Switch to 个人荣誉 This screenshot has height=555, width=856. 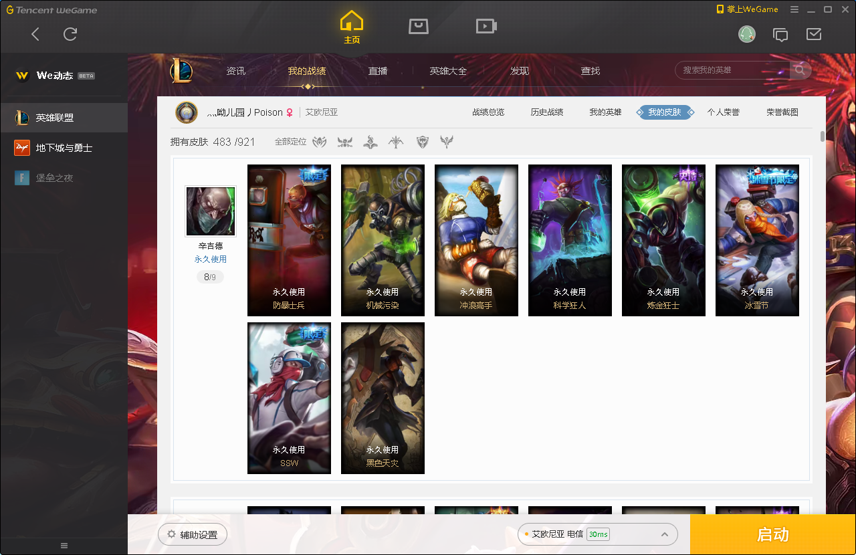[724, 112]
